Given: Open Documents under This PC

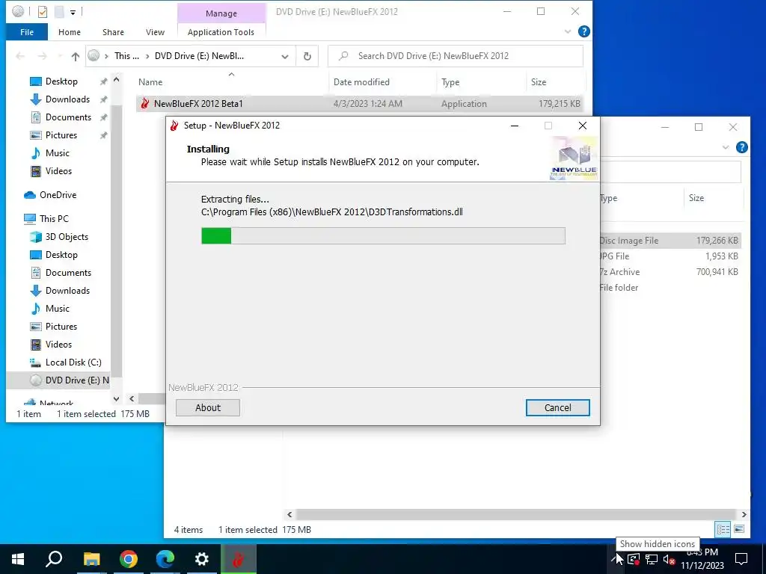Looking at the screenshot, I should tap(68, 273).
